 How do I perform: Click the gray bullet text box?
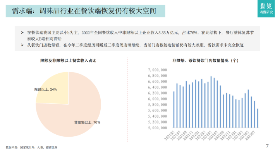(x=137, y=39)
